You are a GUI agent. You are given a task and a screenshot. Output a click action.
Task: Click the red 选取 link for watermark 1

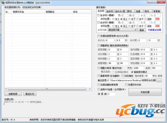coord(157,19)
